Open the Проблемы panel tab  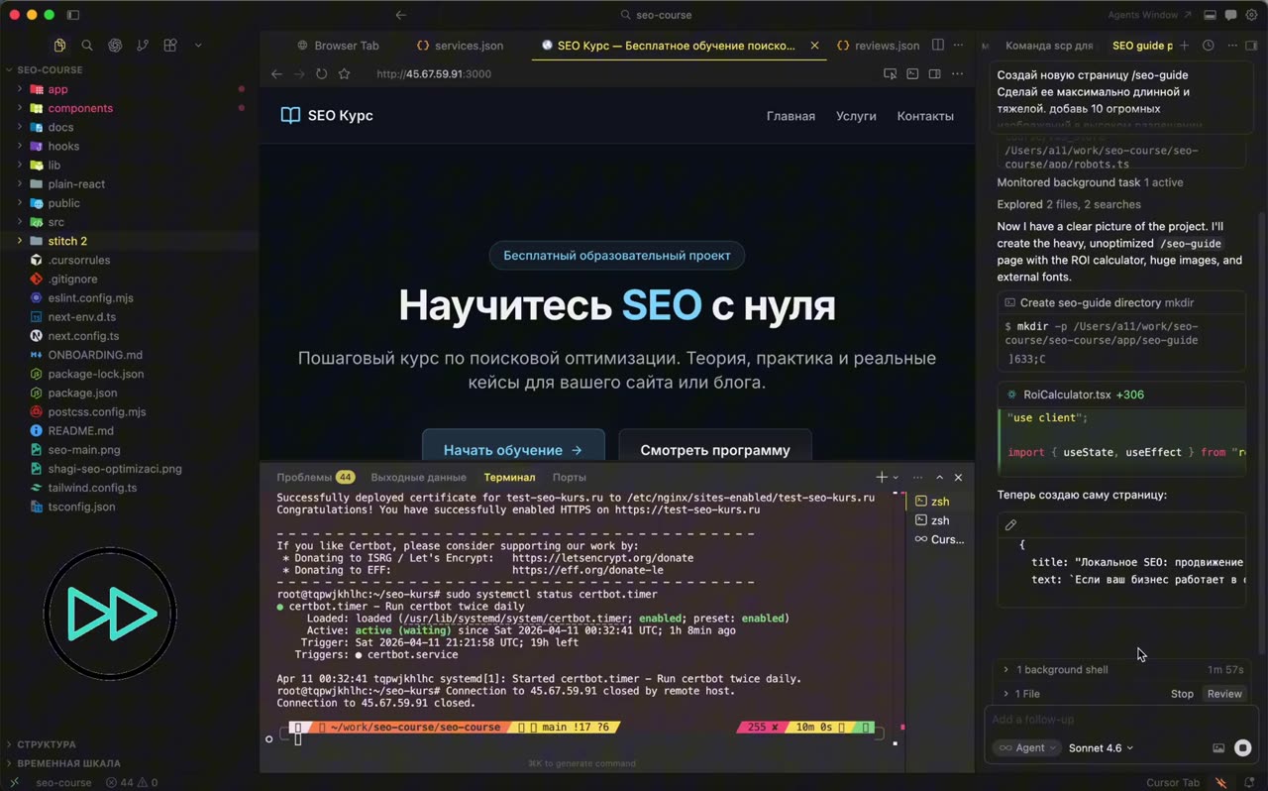pyautogui.click(x=315, y=478)
